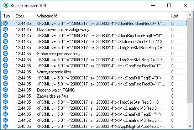The image size is (194, 130).
Task: Click the scroll-up arrow of the event list
Action: [x=190, y=15]
